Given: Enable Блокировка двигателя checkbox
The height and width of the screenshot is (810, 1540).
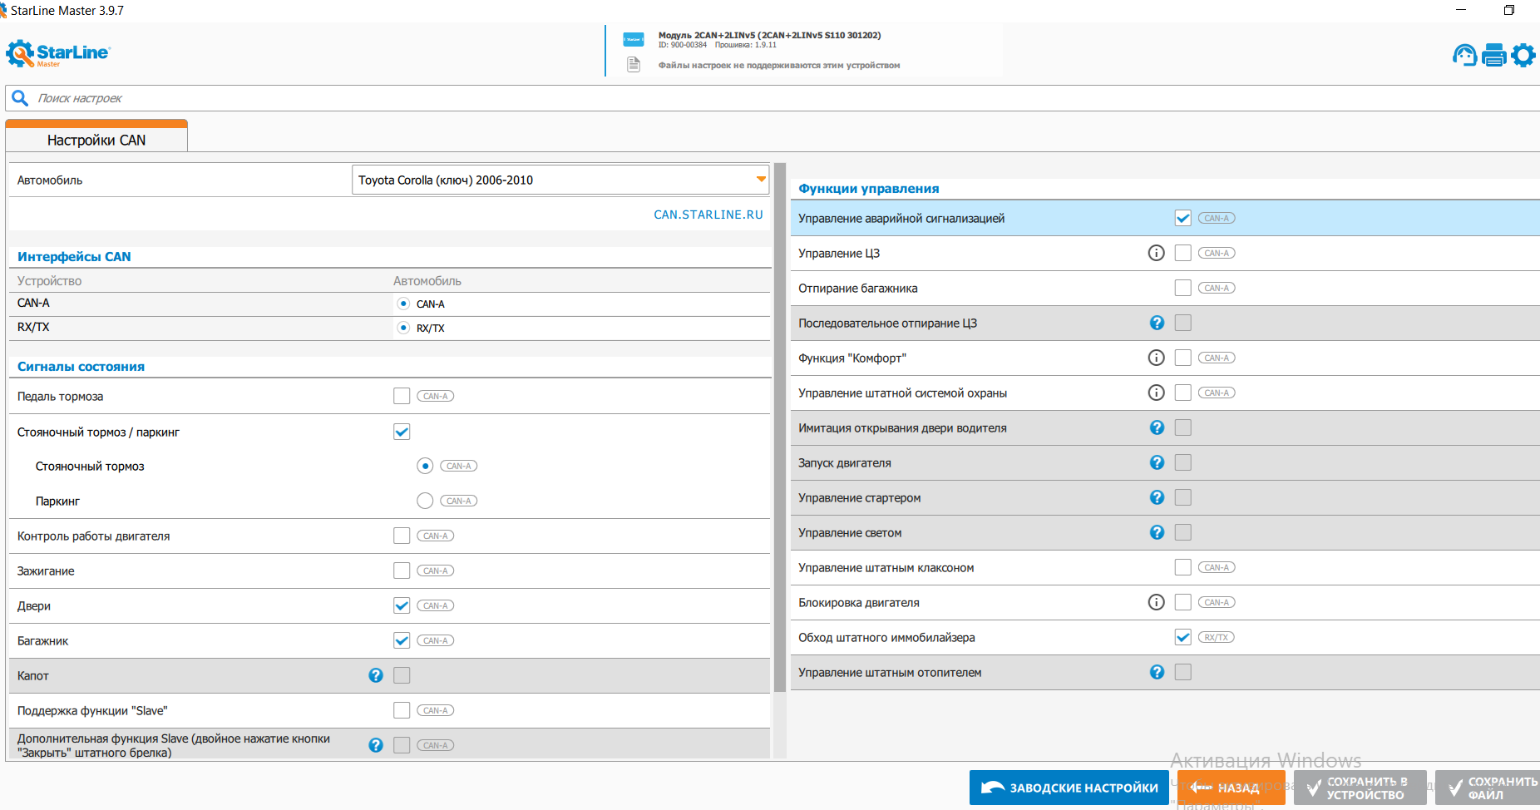Looking at the screenshot, I should 1182,602.
